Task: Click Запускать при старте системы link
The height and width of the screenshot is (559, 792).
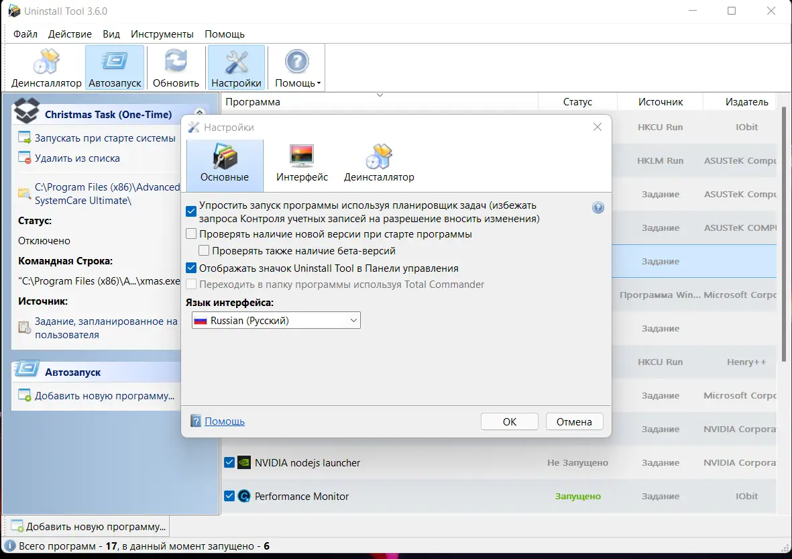Action: click(105, 138)
